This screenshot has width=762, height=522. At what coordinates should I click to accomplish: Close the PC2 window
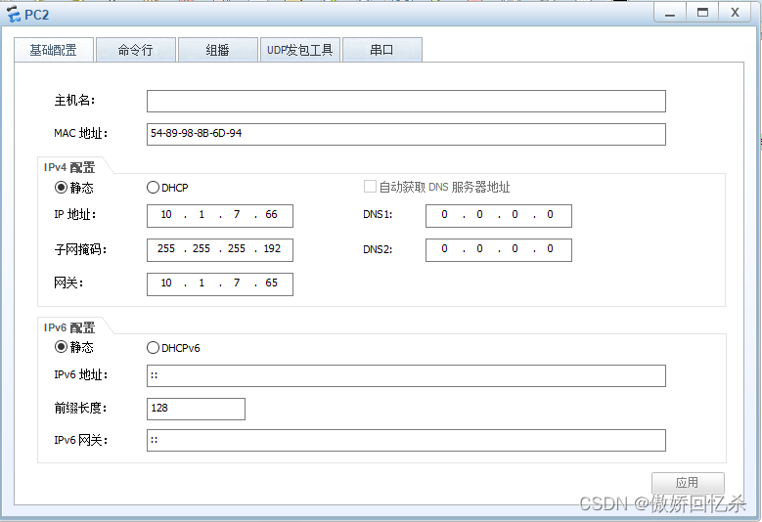pyautogui.click(x=735, y=13)
